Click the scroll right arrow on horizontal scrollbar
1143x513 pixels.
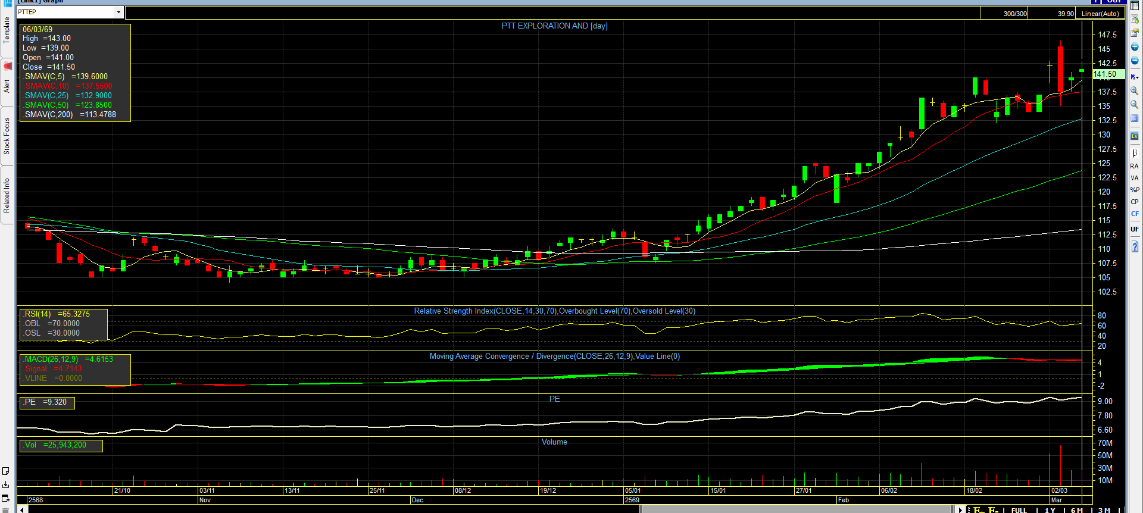[960, 509]
